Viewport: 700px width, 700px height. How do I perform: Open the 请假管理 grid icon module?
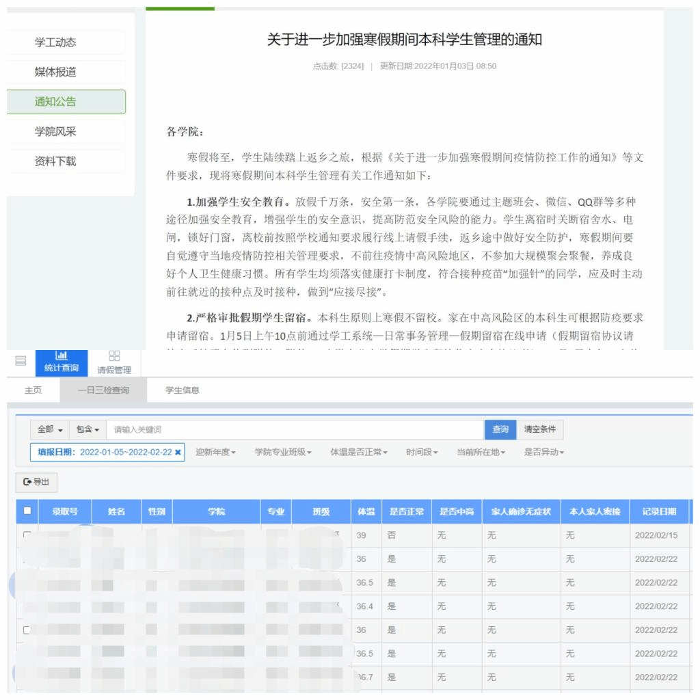coord(114,362)
